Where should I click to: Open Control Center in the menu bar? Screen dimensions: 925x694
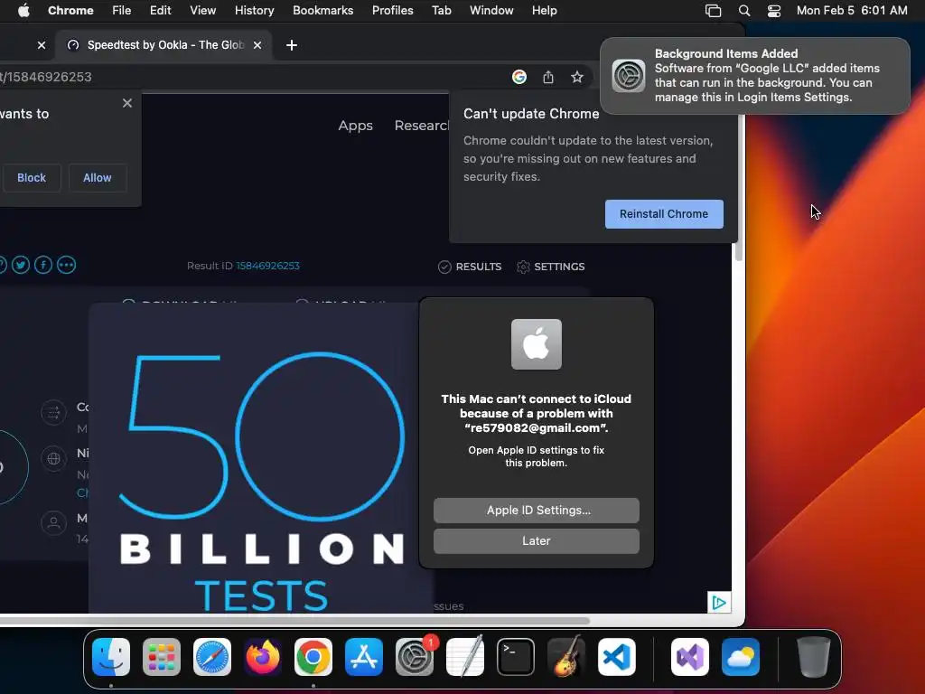pos(774,11)
